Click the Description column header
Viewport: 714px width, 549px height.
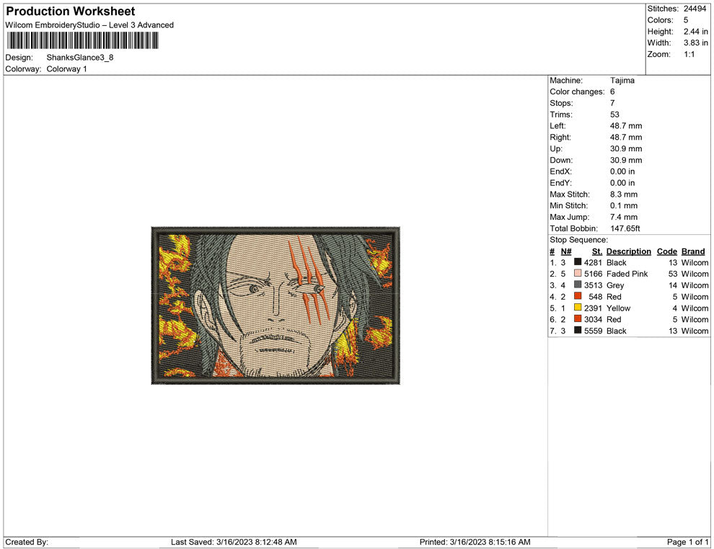click(x=628, y=251)
